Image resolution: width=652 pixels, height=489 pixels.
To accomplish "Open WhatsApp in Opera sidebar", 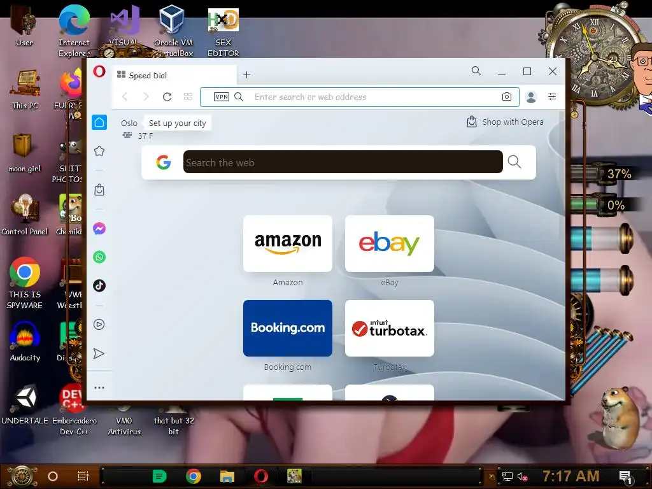I will 99,257.
